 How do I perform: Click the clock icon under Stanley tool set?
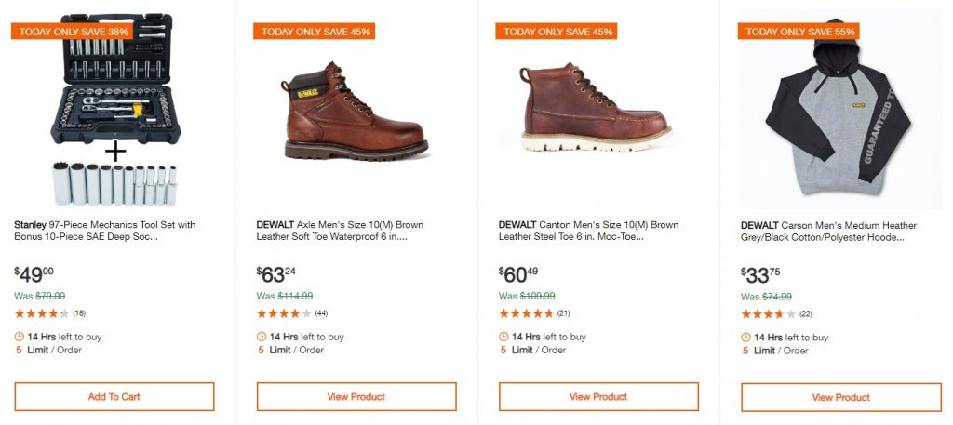click(20, 337)
